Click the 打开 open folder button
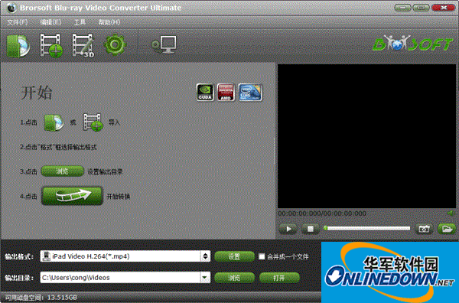Screen dimensions: 459x303 (279, 278)
